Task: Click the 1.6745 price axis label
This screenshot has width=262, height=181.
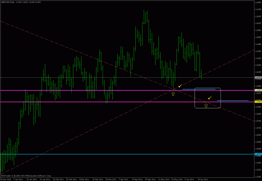Action: [258, 10]
